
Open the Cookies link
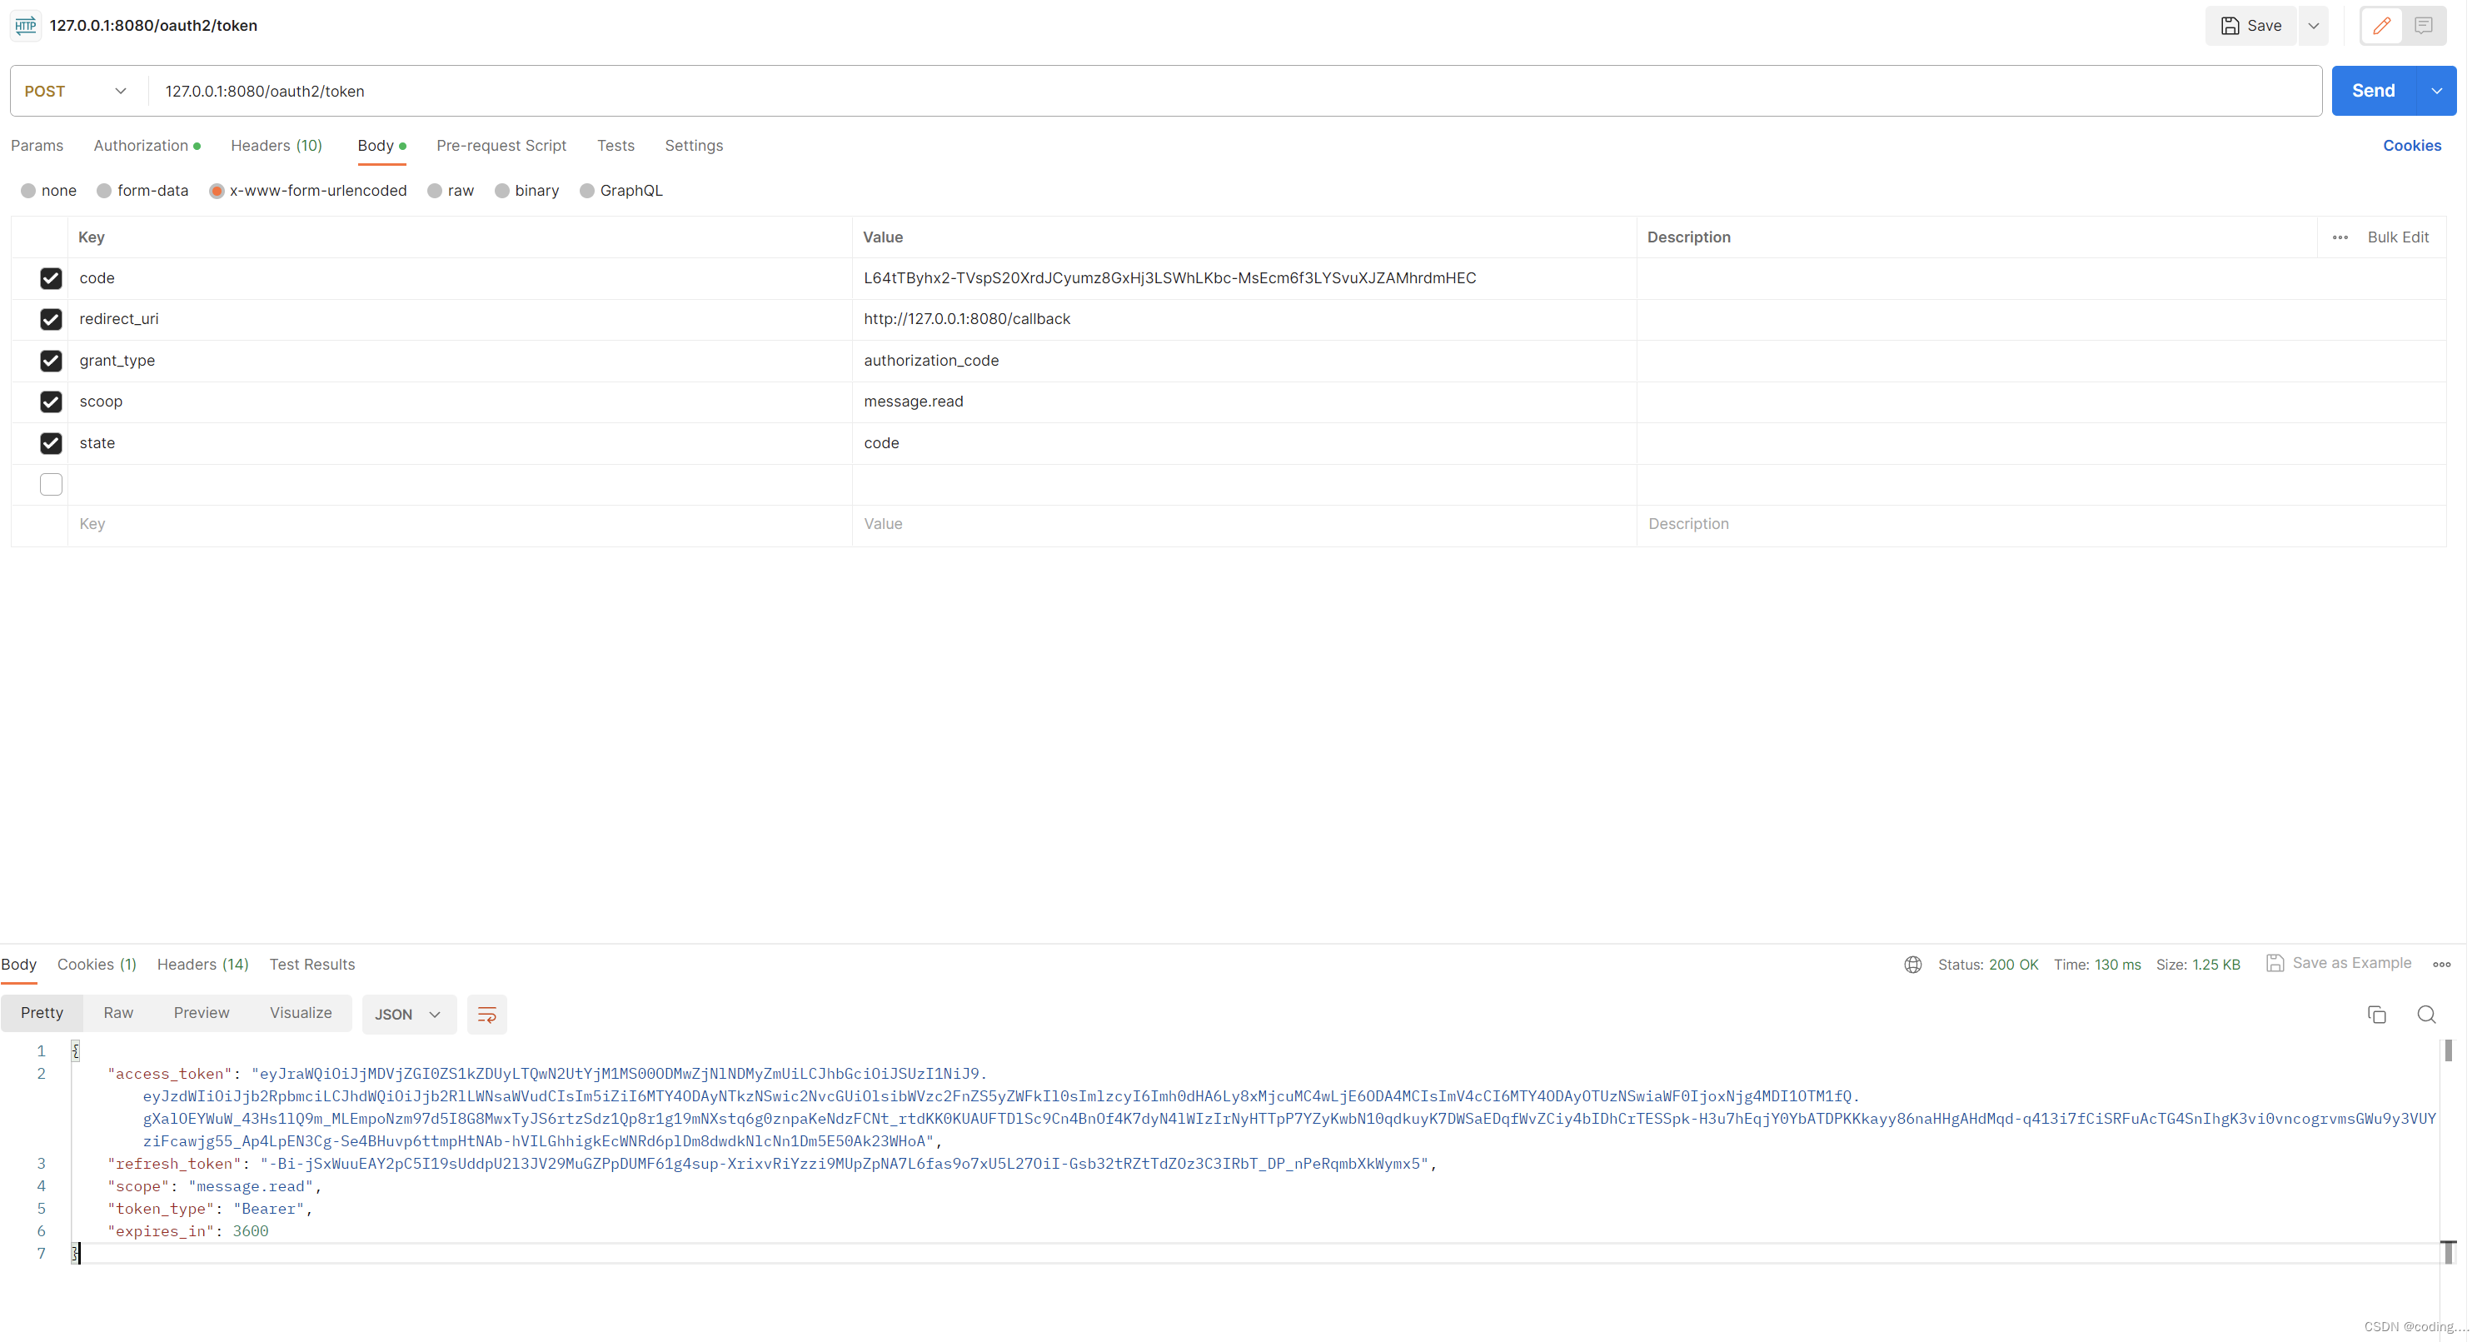click(x=2412, y=146)
